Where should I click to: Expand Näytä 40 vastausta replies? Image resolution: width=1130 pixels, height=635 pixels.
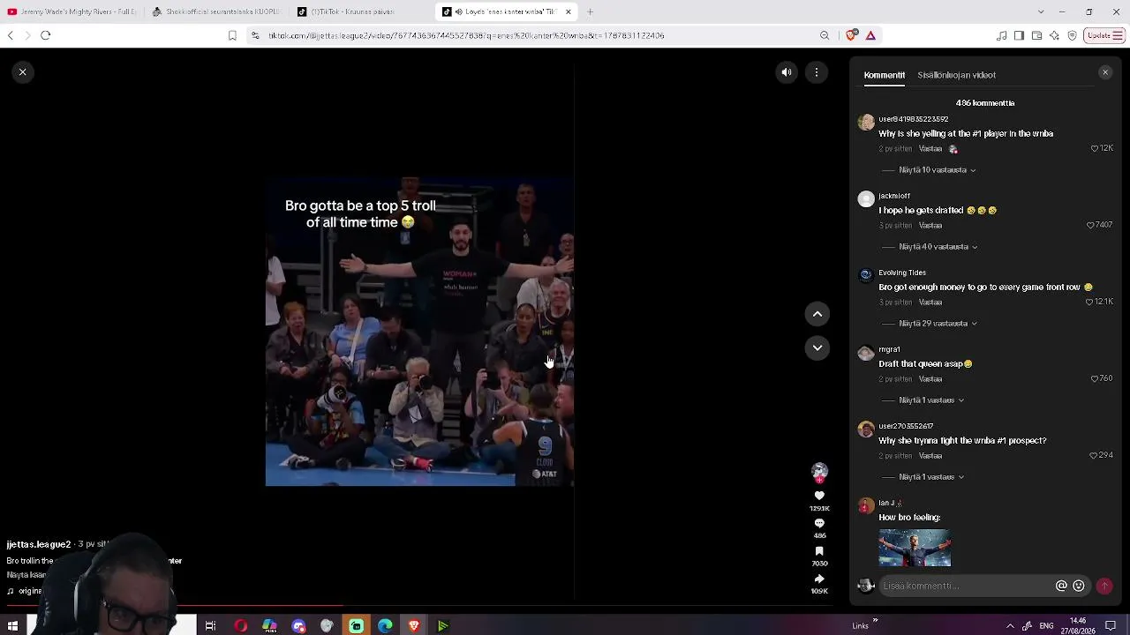(938, 246)
